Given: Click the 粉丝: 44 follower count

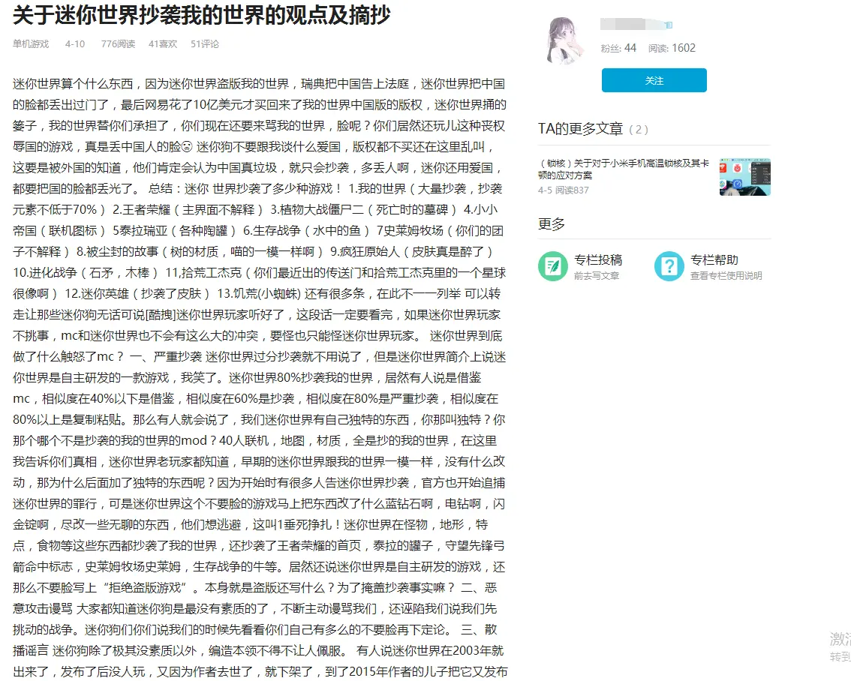Looking at the screenshot, I should pos(618,48).
